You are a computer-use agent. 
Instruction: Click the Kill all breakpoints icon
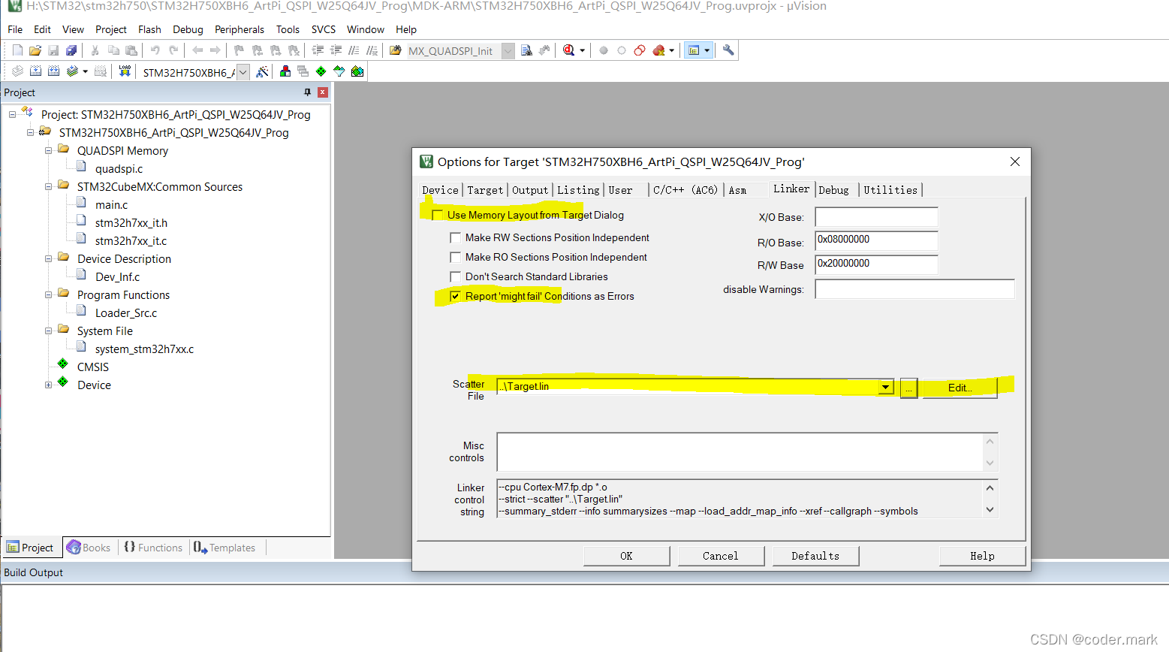point(658,50)
